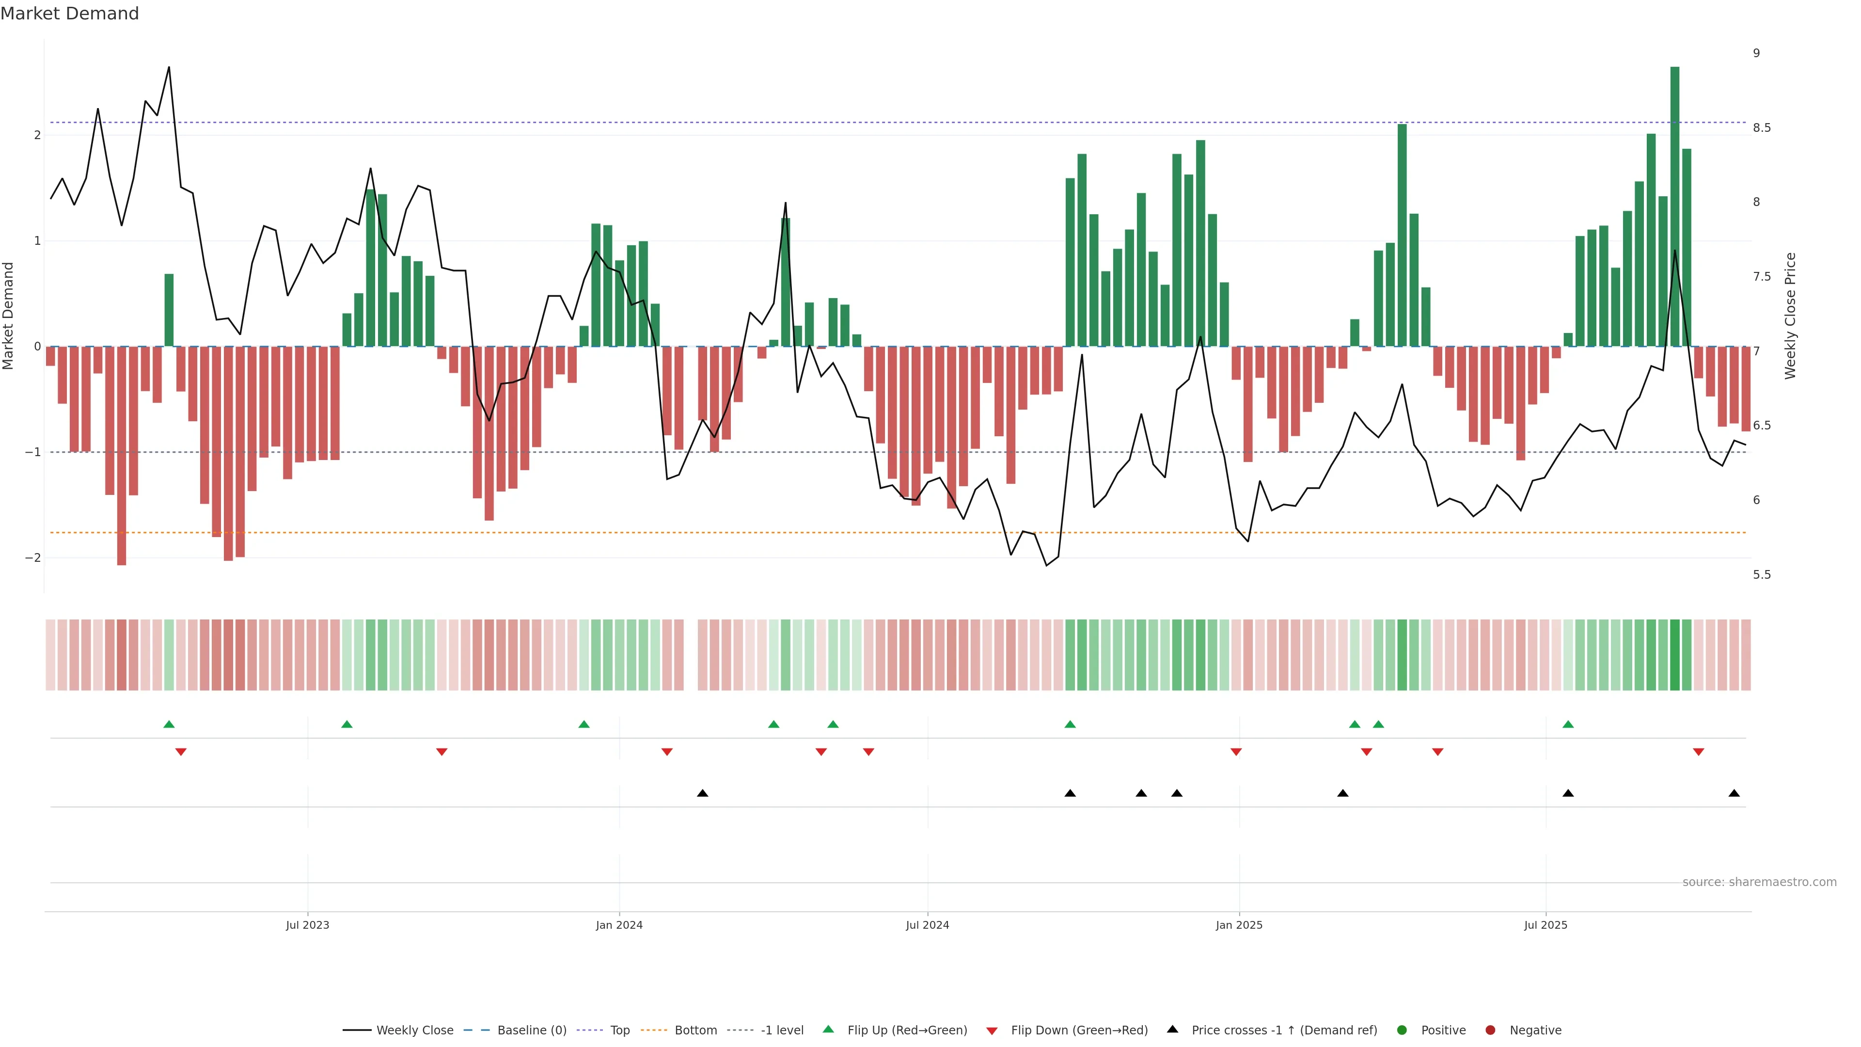Click the black Price crosses -1 legend triangle
1861x1047 pixels.
pyautogui.click(x=1172, y=1029)
